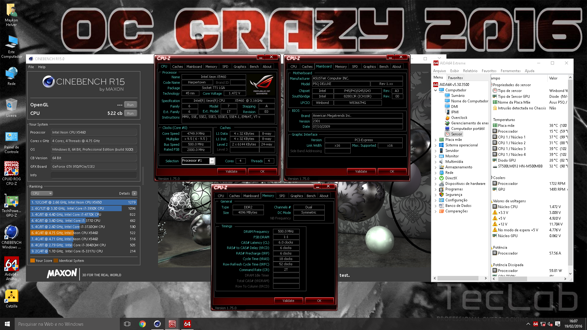Open the Lixeira recycle bin icon
587x330 pixels.
click(x=11, y=108)
